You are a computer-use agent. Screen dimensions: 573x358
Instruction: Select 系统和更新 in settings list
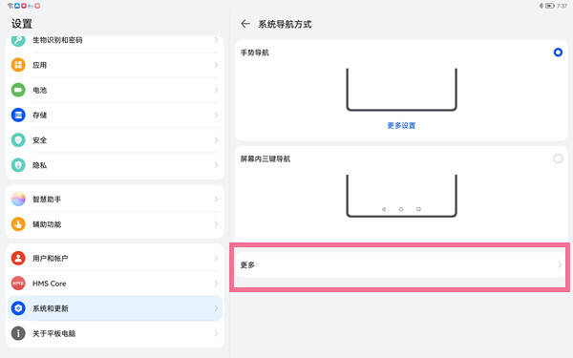[115, 308]
